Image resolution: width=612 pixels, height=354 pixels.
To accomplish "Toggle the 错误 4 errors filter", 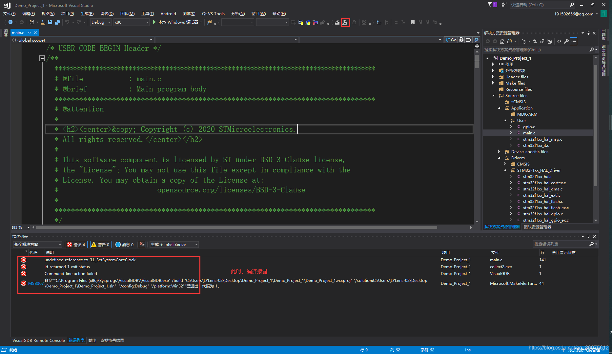I will click(x=76, y=244).
